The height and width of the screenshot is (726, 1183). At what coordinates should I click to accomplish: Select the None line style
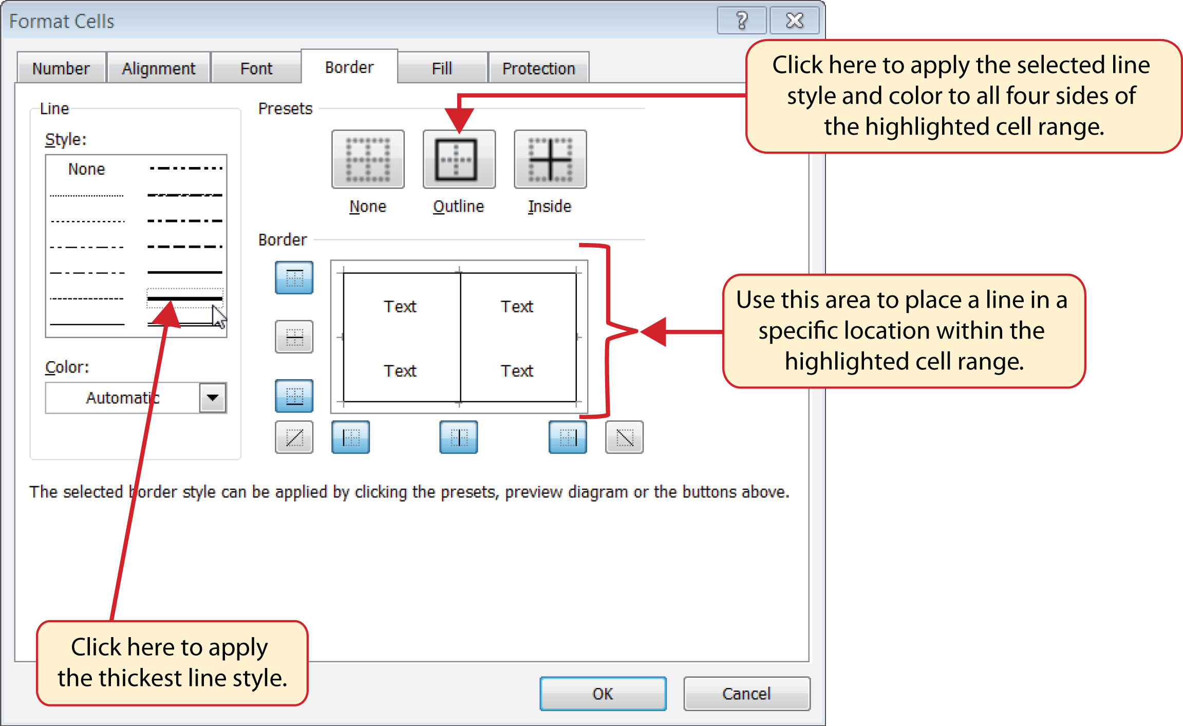point(87,169)
